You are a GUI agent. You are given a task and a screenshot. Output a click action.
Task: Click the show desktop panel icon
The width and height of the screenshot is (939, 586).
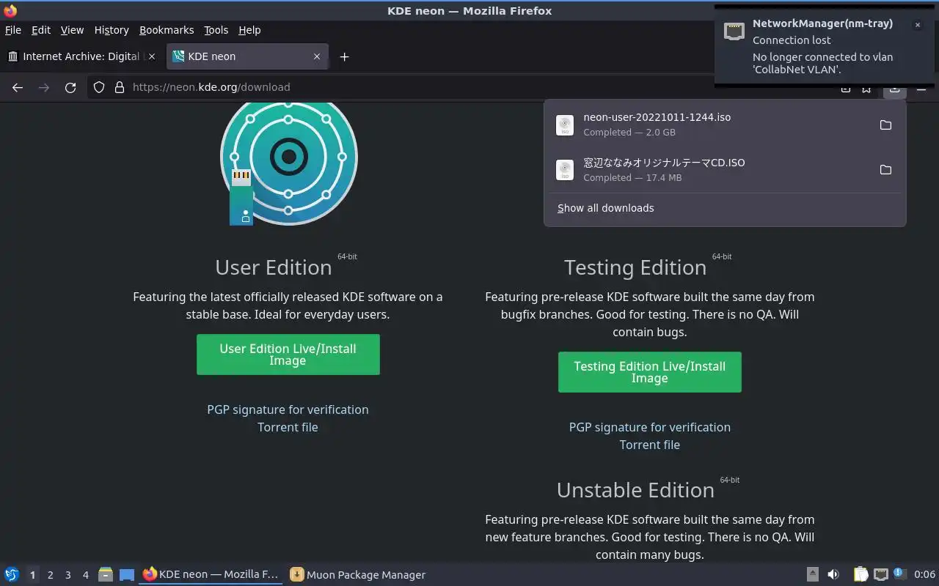point(127,574)
